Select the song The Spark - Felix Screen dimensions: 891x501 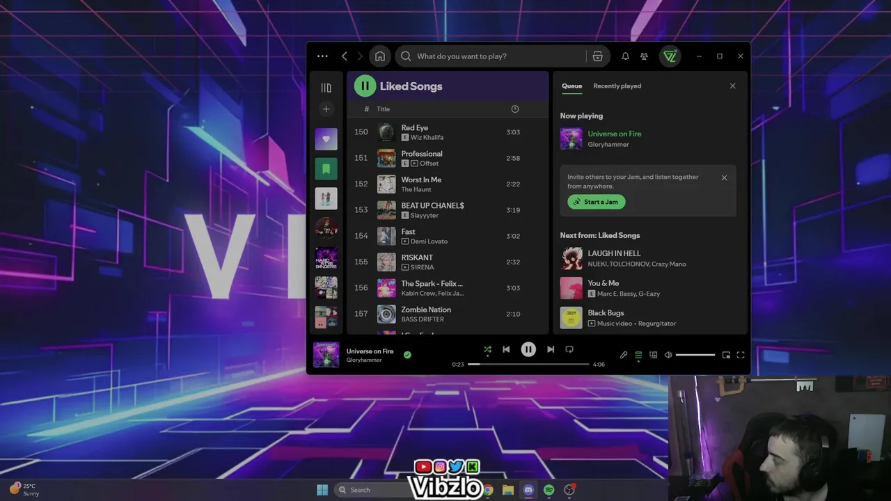point(432,284)
